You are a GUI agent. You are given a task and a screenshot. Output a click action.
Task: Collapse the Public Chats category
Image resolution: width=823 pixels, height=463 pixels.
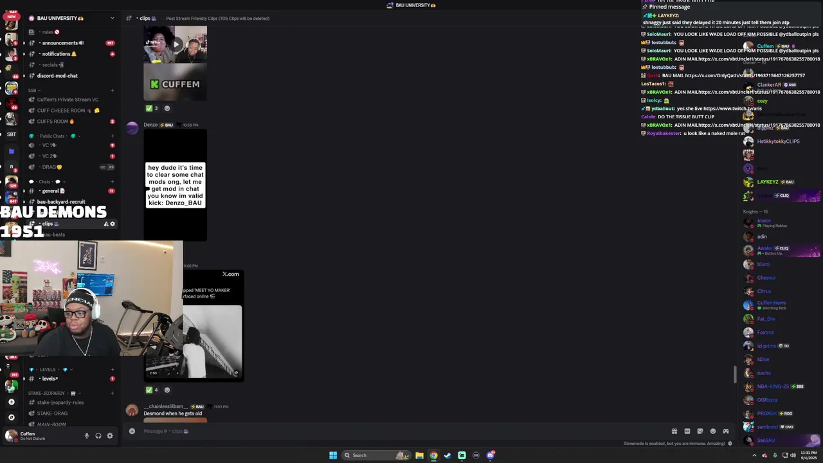click(51, 136)
